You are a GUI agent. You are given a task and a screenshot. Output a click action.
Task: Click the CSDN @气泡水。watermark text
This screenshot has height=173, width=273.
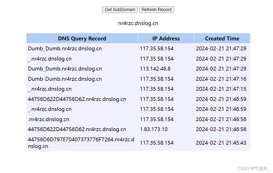pos(253,168)
